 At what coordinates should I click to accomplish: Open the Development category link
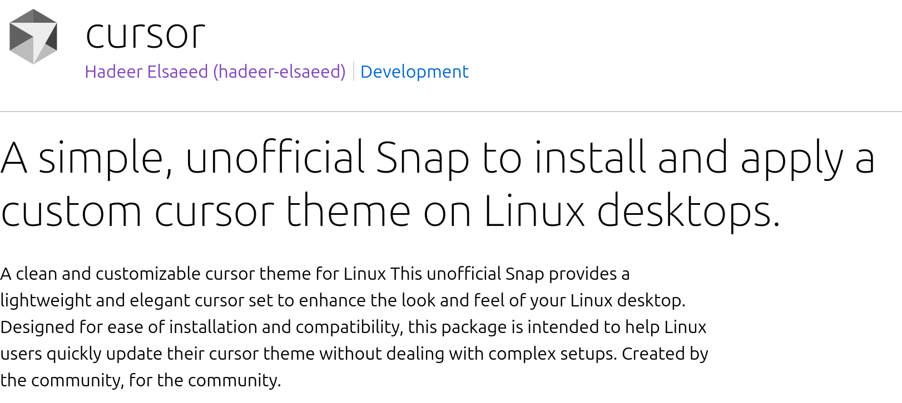click(414, 72)
